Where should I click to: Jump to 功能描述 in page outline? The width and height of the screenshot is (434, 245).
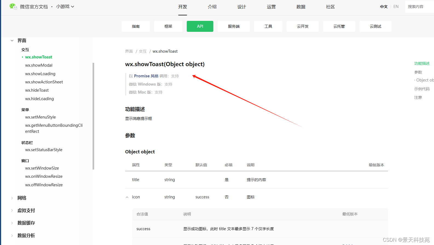[422, 63]
